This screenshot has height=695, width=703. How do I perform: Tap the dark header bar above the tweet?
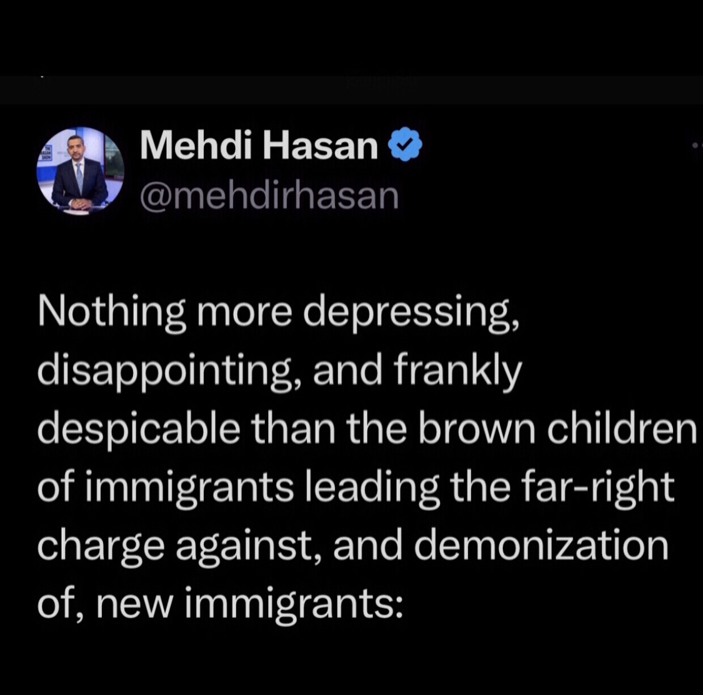tap(351, 89)
